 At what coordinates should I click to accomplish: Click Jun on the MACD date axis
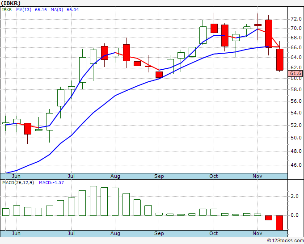[16, 233]
